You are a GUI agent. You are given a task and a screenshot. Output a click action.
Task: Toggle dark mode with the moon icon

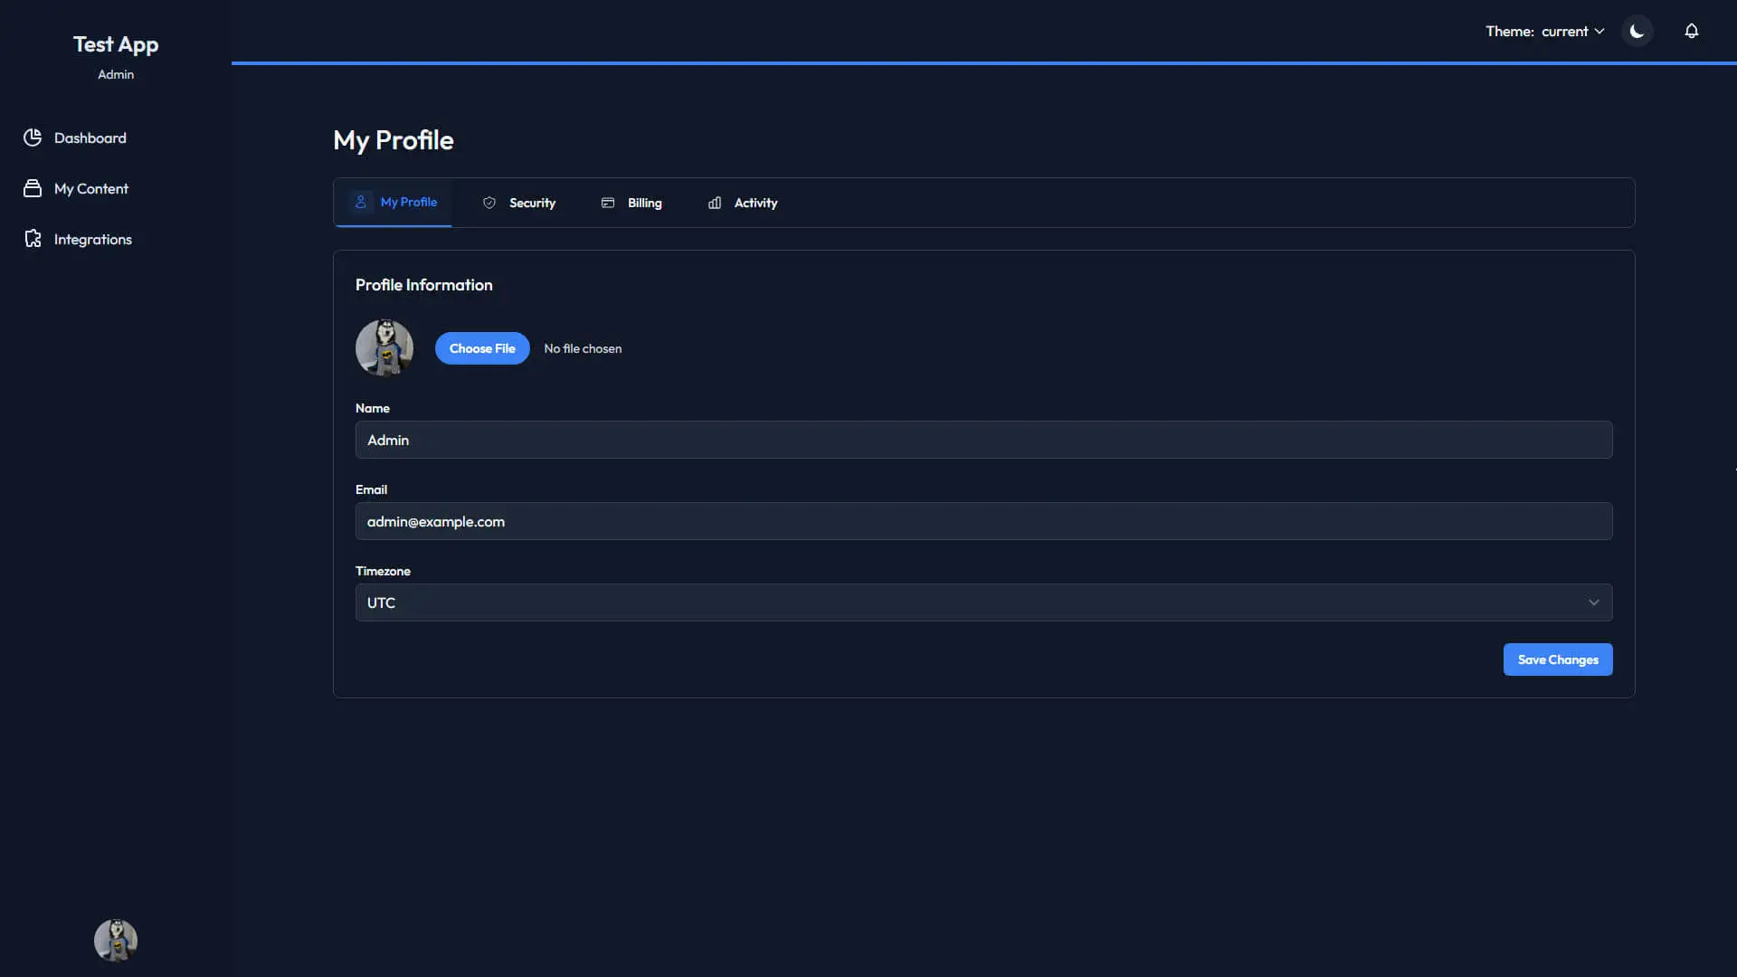point(1637,31)
